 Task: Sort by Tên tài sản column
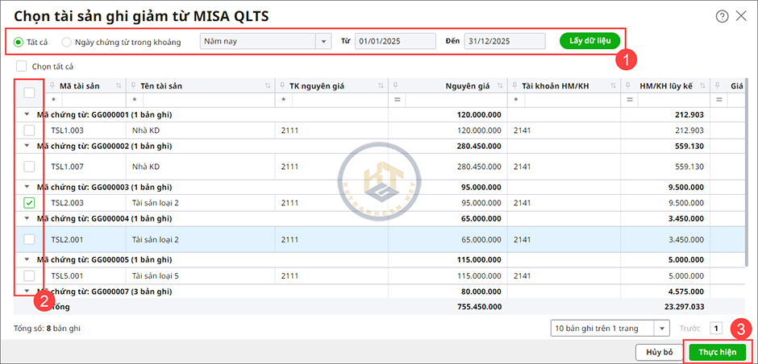(x=267, y=85)
